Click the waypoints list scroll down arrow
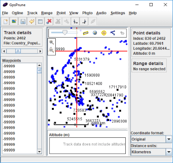Viewport: 173px width, 163px height. pos(40,152)
